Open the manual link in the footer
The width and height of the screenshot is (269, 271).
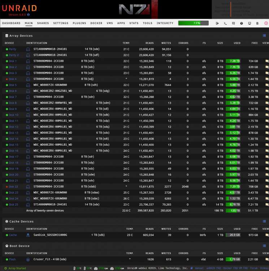tap(199, 268)
